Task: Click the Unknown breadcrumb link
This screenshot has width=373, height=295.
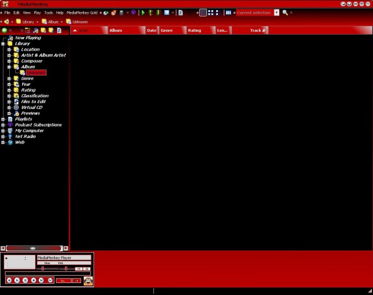Action: (80, 22)
